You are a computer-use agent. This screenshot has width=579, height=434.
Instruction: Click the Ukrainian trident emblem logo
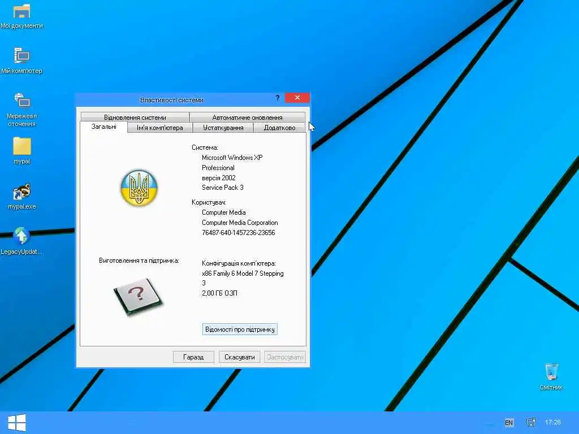point(139,188)
